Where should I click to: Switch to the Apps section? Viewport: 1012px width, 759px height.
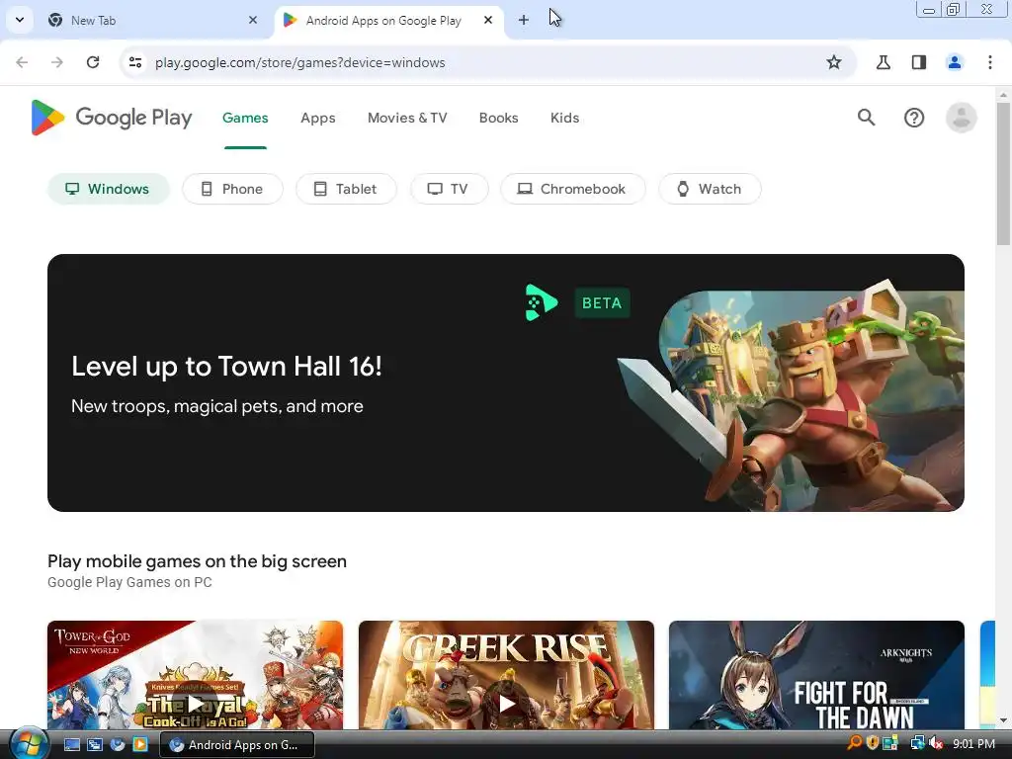318,119
